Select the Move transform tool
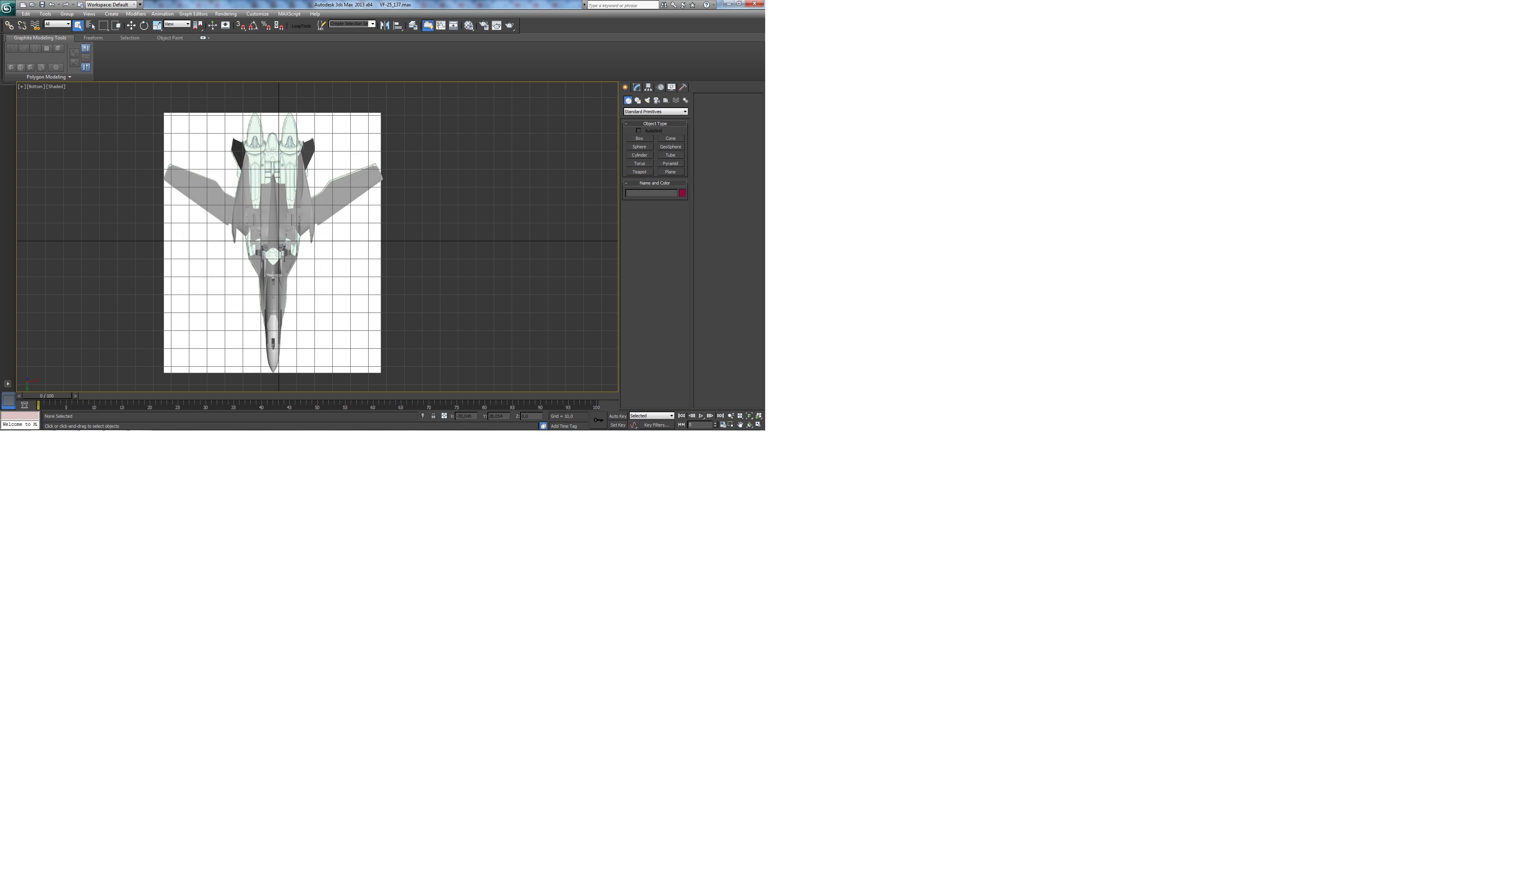Image resolution: width=1520 pixels, height=871 pixels. (x=131, y=25)
